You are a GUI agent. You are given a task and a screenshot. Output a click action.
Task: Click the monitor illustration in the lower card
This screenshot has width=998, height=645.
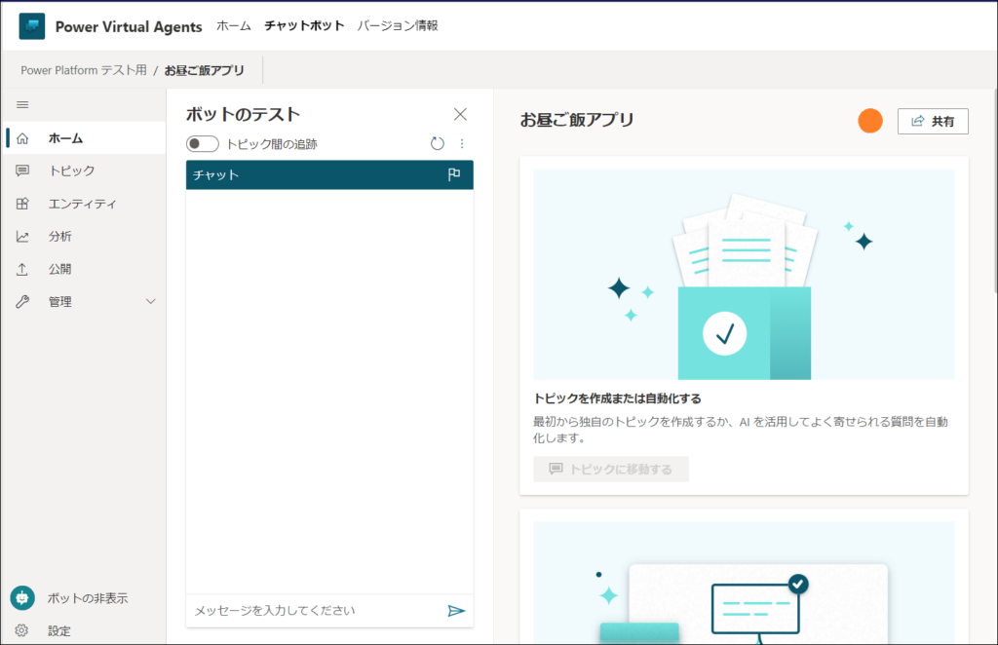(755, 609)
